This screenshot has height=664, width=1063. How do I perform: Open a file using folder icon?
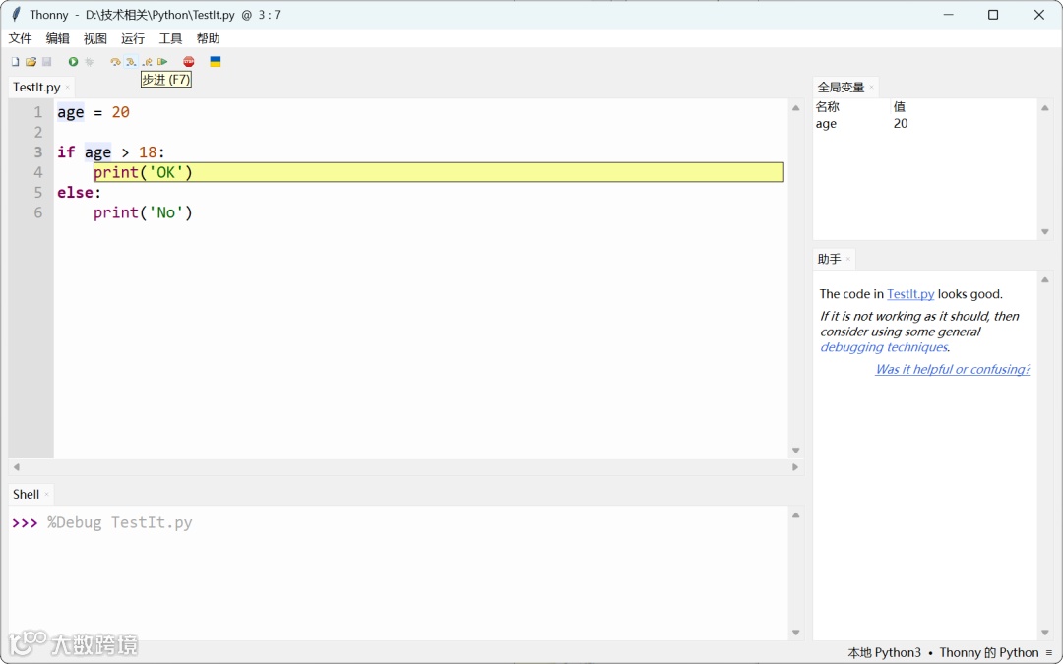pos(31,62)
